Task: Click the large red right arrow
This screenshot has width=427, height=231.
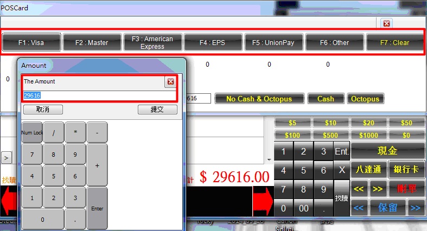Action: point(263,201)
